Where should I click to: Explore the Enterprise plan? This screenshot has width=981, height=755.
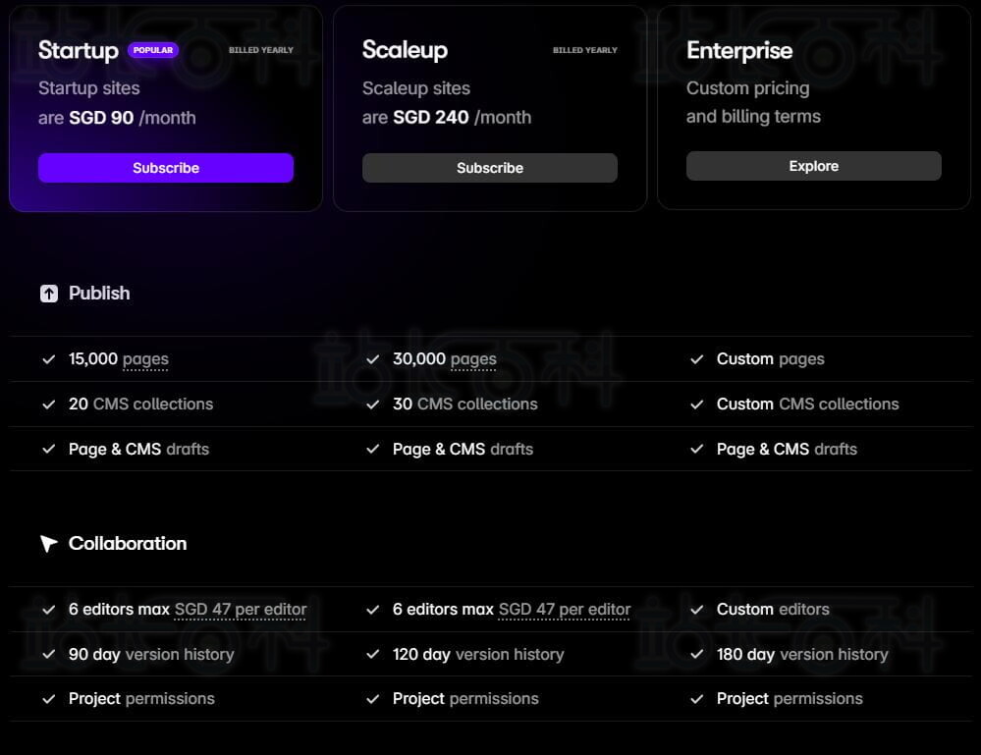coord(814,166)
